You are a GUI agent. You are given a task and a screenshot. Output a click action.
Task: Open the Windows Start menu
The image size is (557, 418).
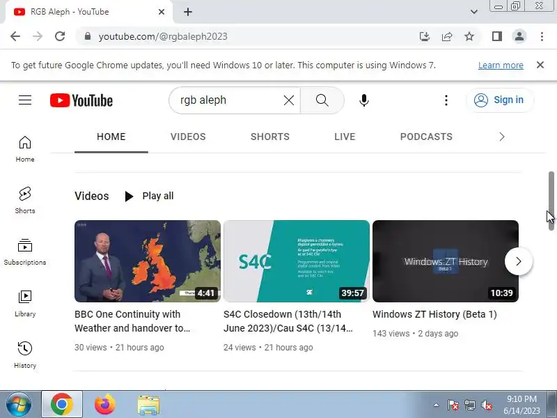coord(19,405)
